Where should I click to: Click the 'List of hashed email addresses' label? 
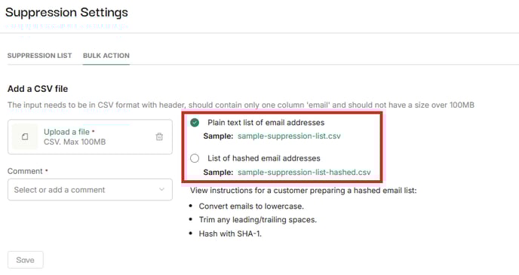[264, 158]
